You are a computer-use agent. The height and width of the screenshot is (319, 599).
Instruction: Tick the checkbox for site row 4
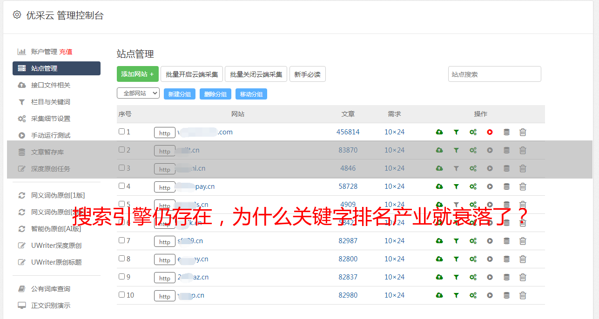tap(121, 186)
